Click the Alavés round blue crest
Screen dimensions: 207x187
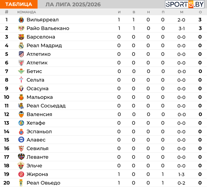point(21,140)
